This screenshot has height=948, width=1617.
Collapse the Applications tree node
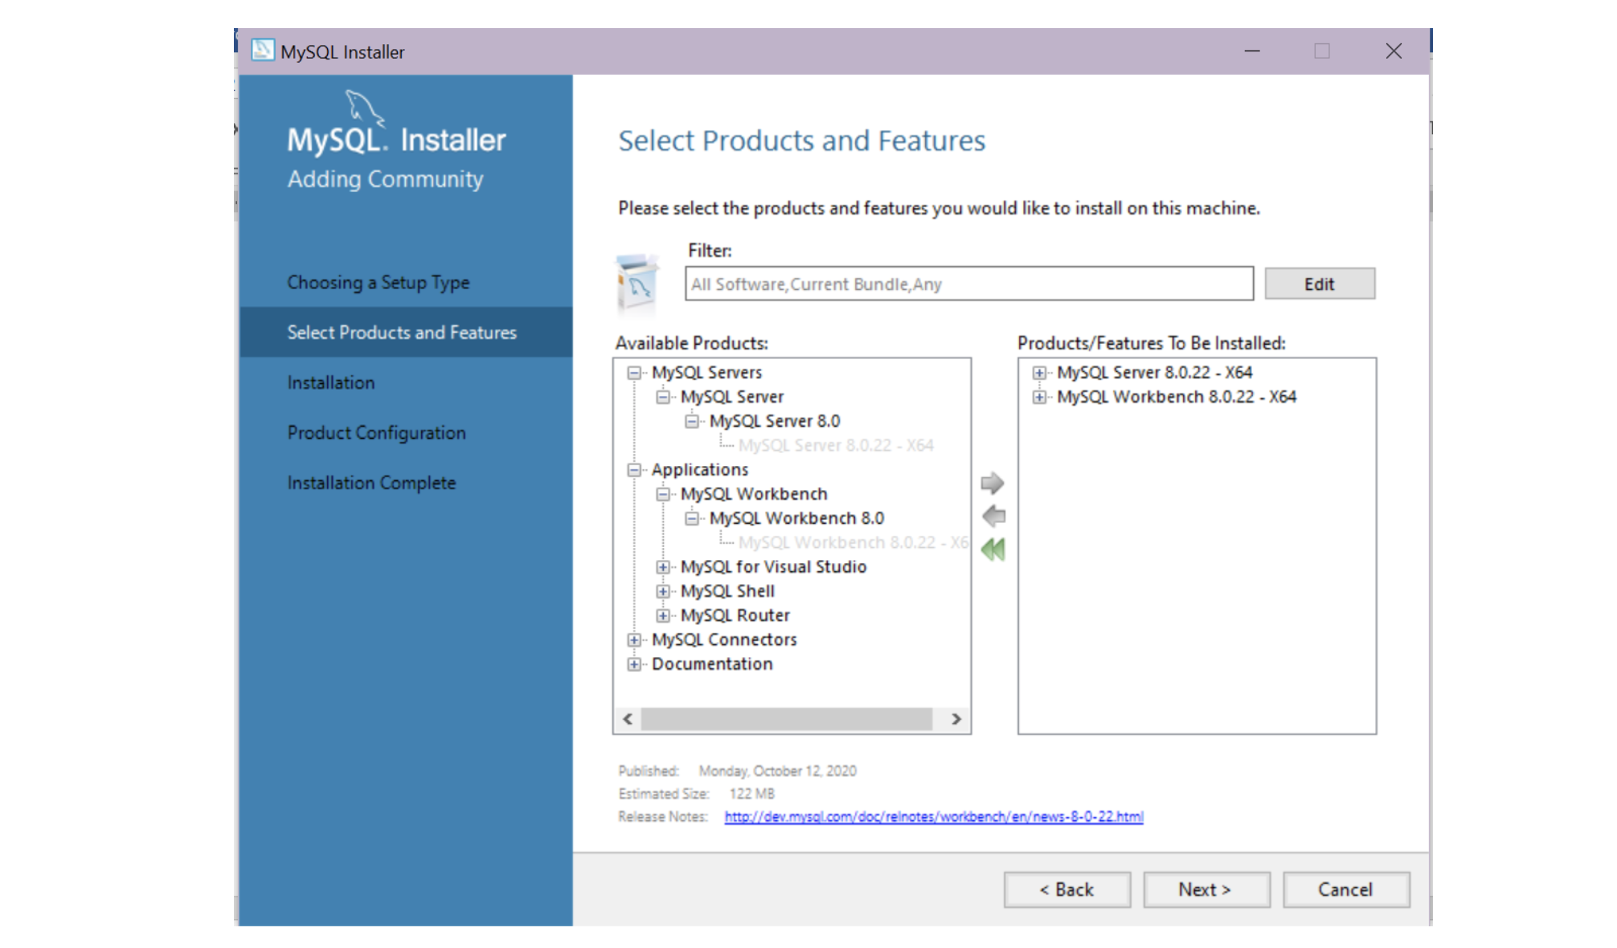coord(634,470)
